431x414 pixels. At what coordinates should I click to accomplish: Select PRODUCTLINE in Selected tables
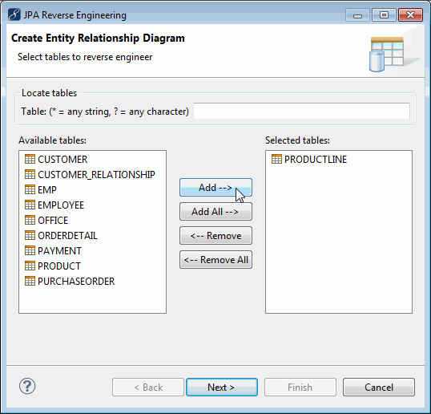pos(316,160)
